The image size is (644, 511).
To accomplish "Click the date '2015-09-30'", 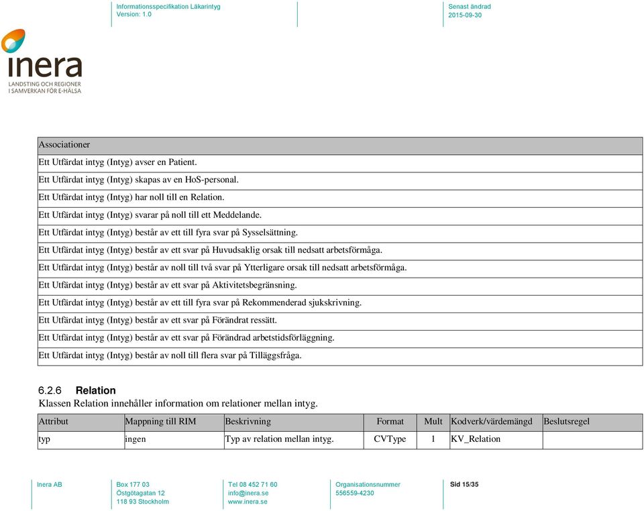I will tap(465, 15).
